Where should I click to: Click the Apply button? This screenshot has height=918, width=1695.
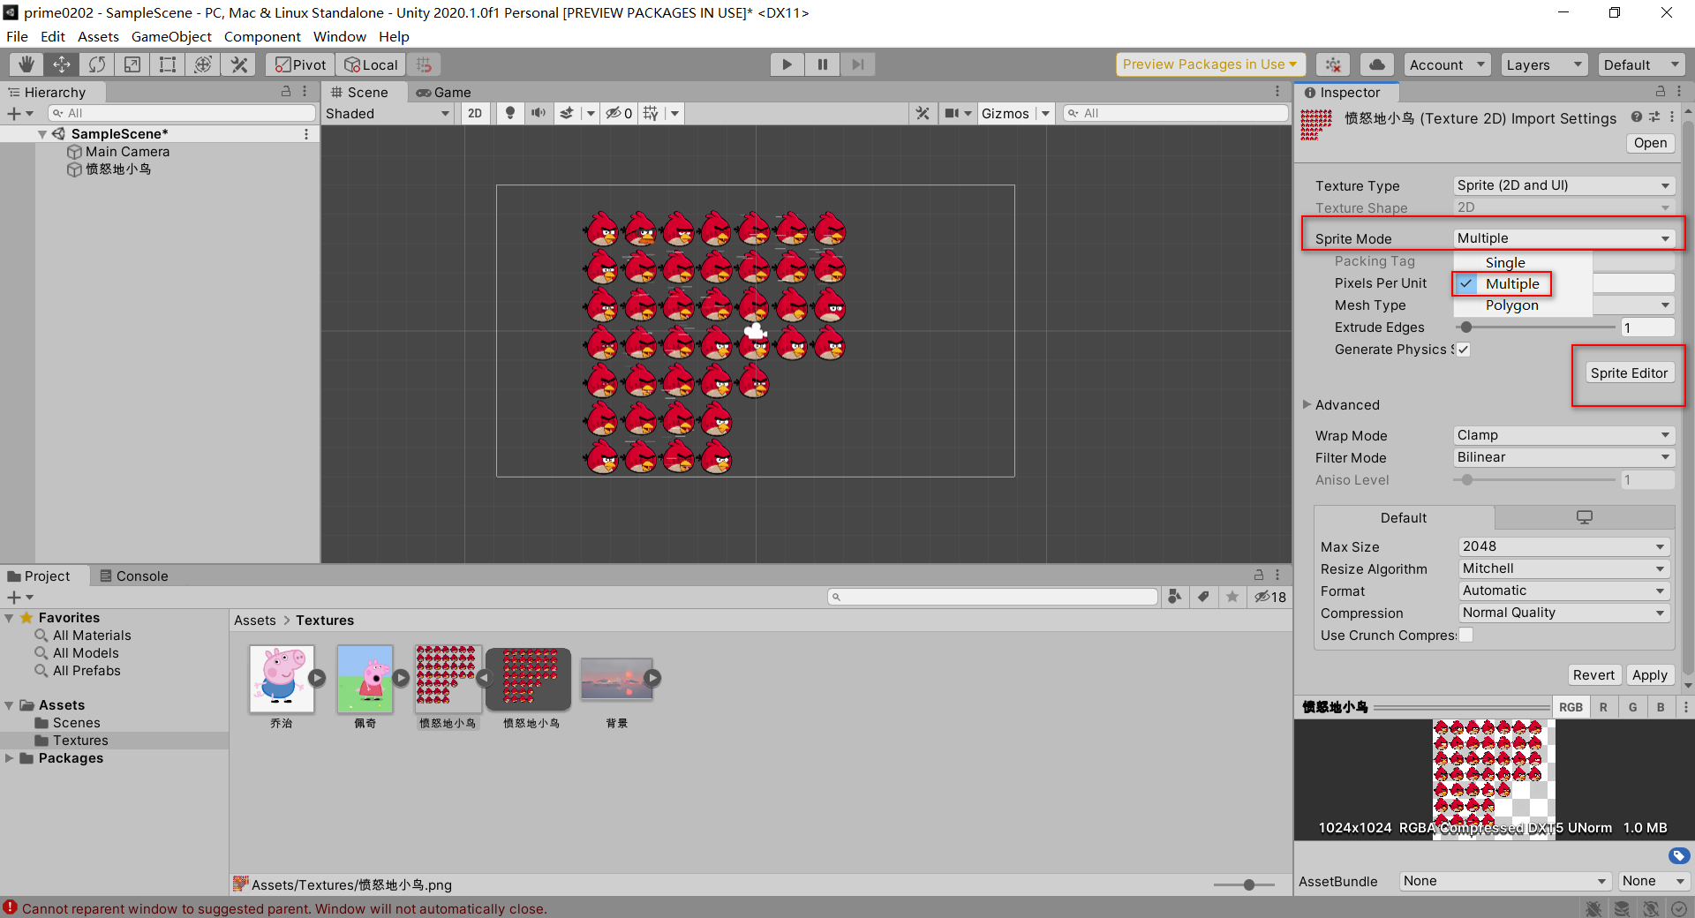pos(1649,674)
